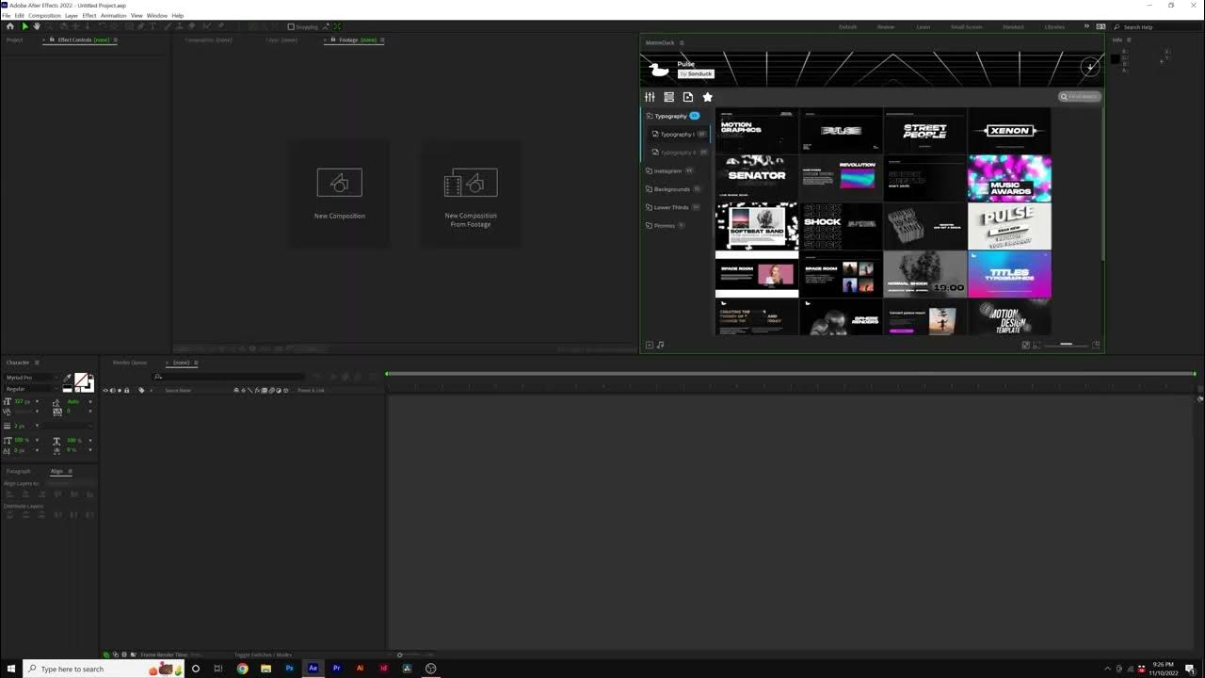
Task: Toggle the timeline solo column switch
Action: (x=120, y=390)
